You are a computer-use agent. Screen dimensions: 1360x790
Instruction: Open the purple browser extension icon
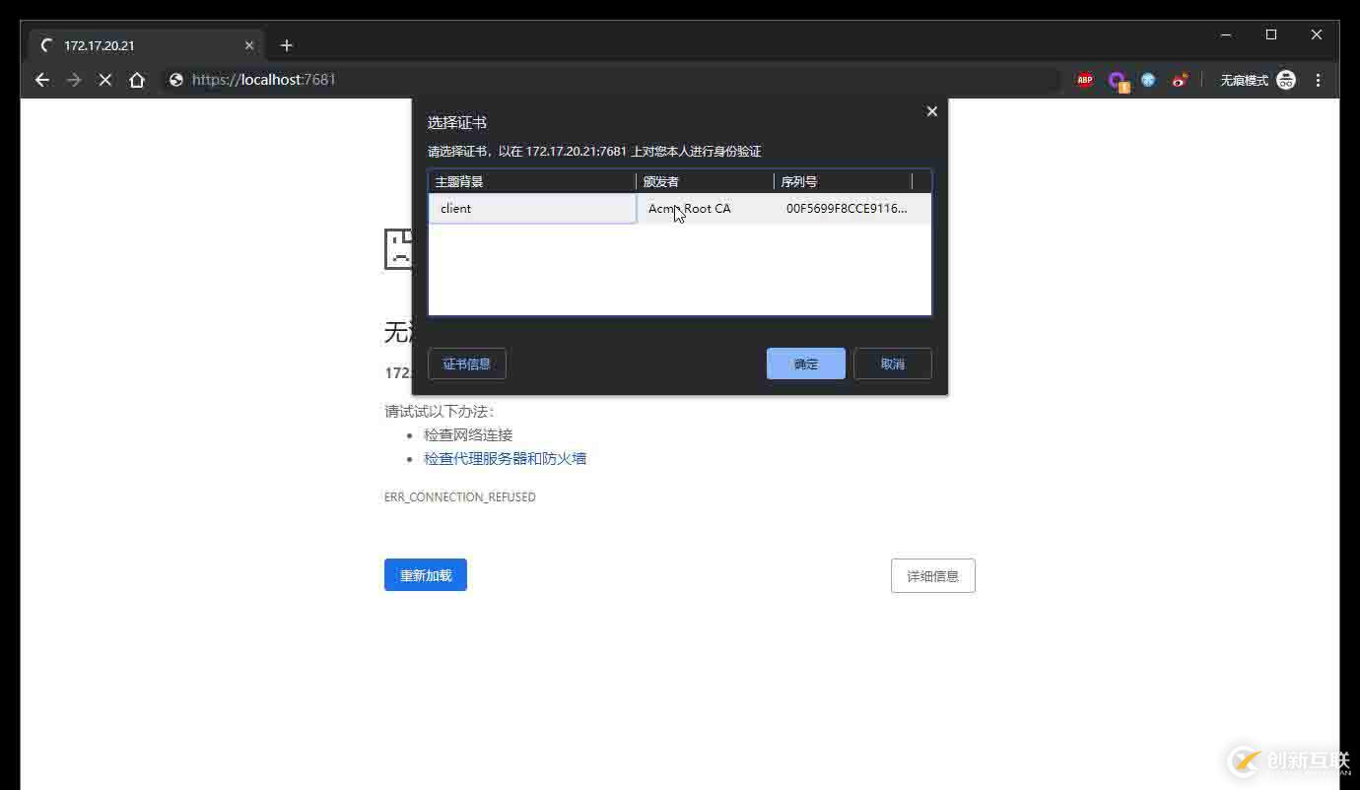(1119, 80)
